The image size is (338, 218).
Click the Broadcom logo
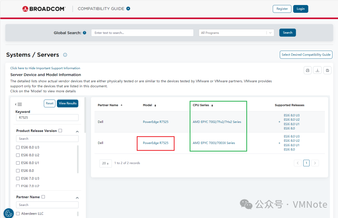[44, 9]
